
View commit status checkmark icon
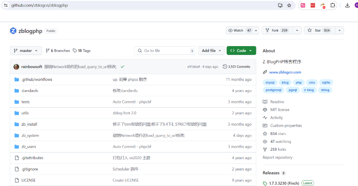click(x=122, y=67)
